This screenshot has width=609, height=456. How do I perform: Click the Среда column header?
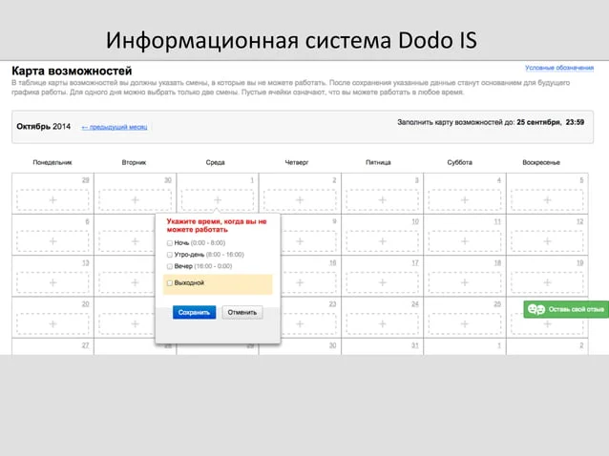tap(215, 162)
